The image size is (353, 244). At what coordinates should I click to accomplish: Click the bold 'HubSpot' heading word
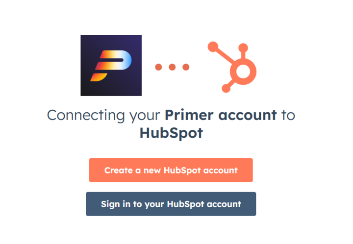click(171, 133)
